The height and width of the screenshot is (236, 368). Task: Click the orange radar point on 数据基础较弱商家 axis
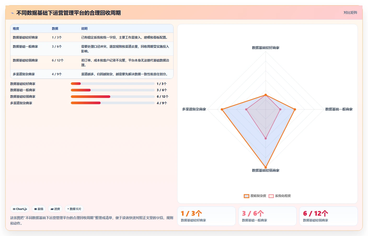tap(266, 167)
